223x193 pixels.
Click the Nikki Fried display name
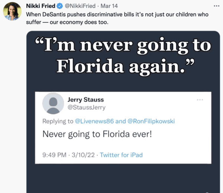[x=41, y=6]
